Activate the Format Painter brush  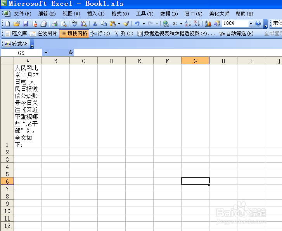[126, 24]
